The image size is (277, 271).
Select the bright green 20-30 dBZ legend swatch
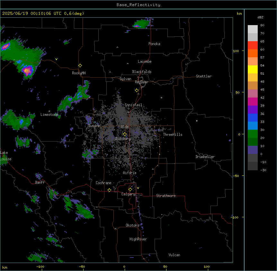click(253, 134)
